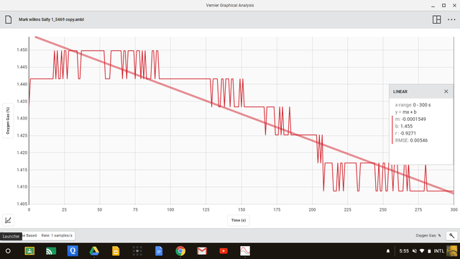Open Gmail from the shelf
460x259 pixels.
point(202,251)
